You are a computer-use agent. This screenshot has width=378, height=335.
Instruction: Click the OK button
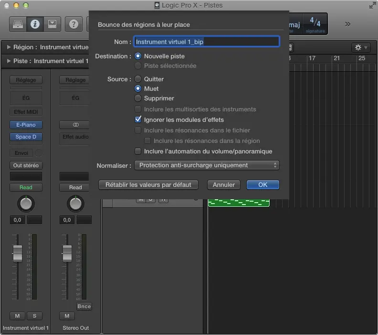262,184
